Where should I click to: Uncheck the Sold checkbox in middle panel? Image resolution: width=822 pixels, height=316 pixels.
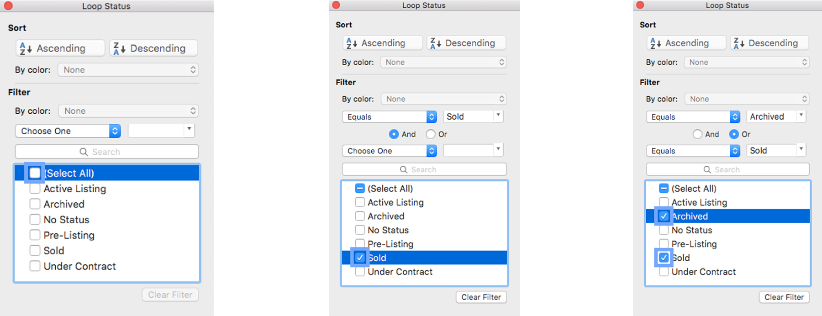pos(359,258)
